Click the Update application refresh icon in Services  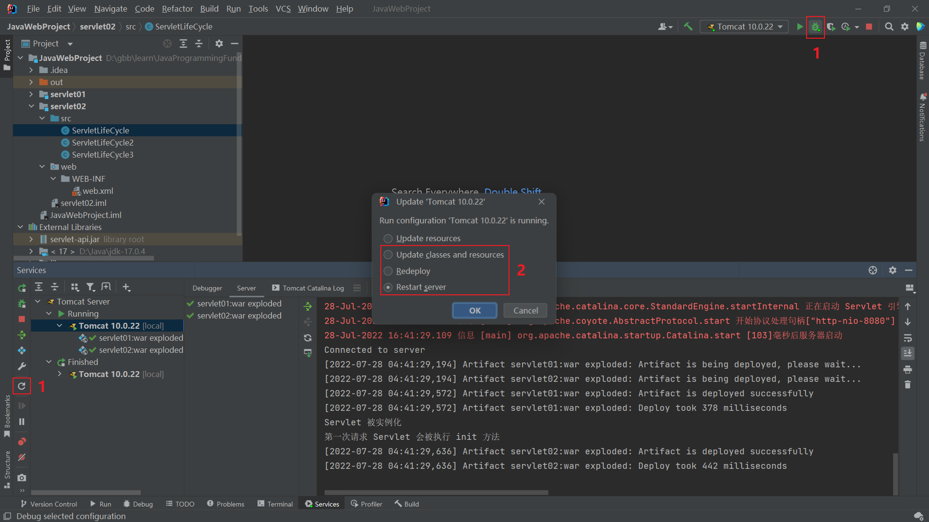22,386
